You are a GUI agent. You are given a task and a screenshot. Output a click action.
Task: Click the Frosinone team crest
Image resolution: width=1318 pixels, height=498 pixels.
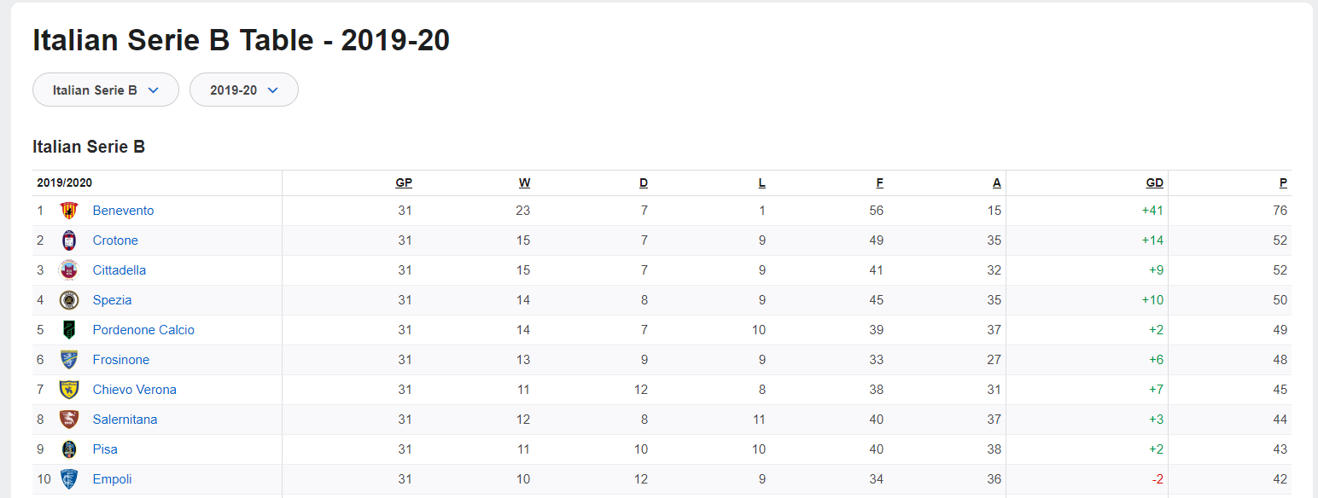pos(69,360)
